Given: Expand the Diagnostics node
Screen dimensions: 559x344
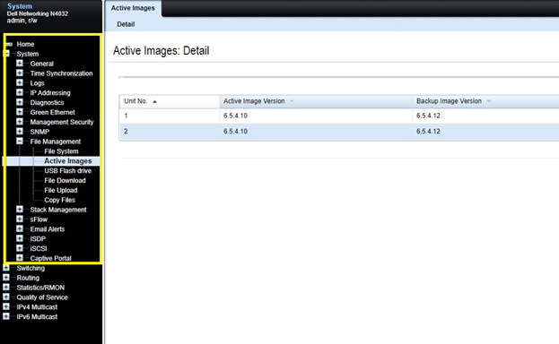Looking at the screenshot, I should click(x=20, y=102).
